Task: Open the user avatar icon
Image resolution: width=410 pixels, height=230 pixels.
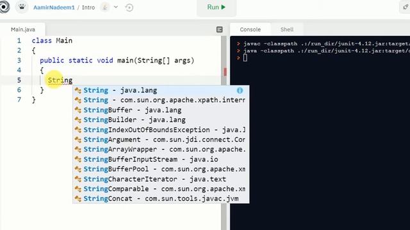Action: click(x=22, y=7)
